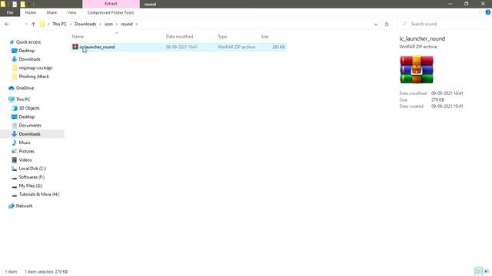Expand the chevron after This PC breadcrumb

71,24
